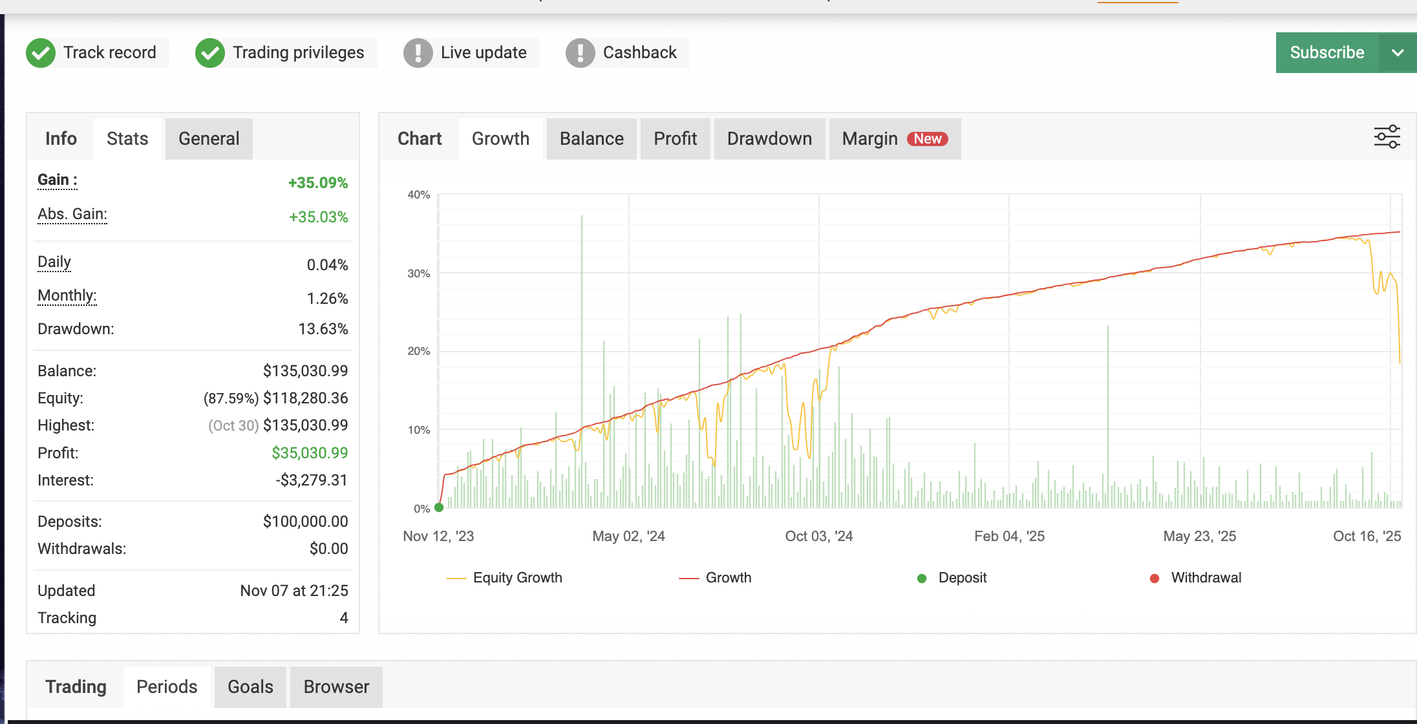Click the red New badge on Margin

(x=927, y=139)
